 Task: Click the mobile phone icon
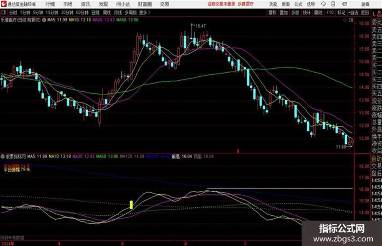tap(333, 4)
